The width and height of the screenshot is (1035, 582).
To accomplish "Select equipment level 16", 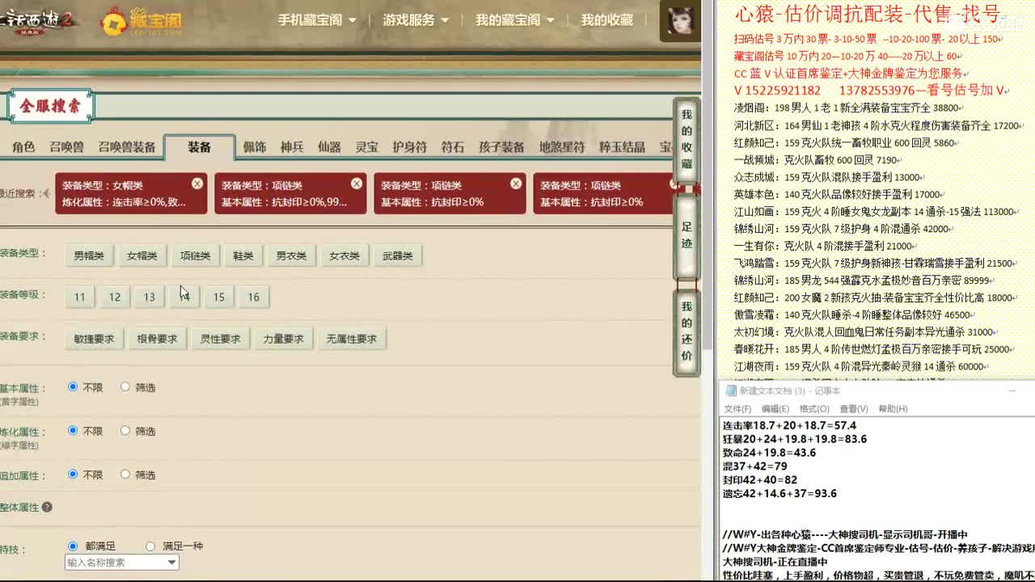I will (254, 297).
